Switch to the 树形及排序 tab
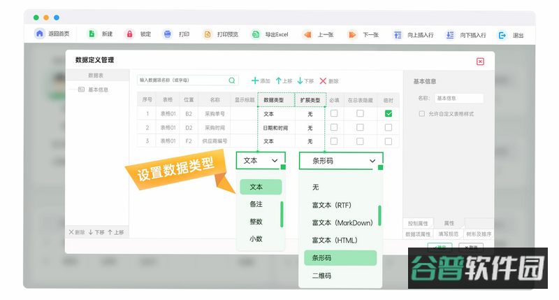 coord(479,234)
